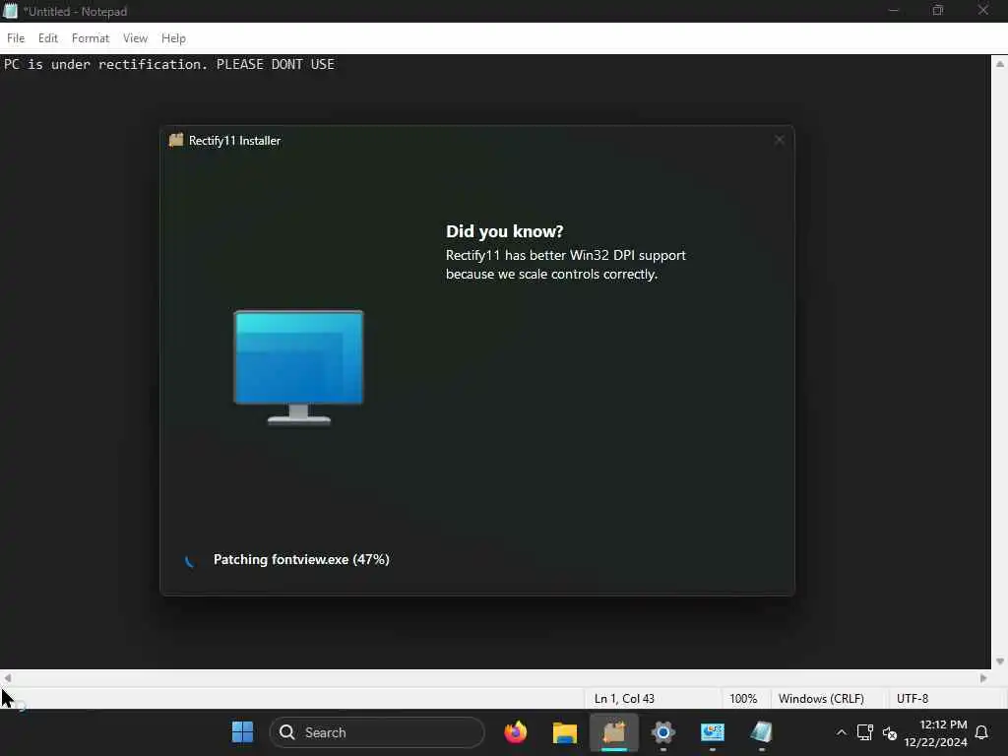
Task: Click the Patching fontview.exe progress text
Action: coord(301,559)
